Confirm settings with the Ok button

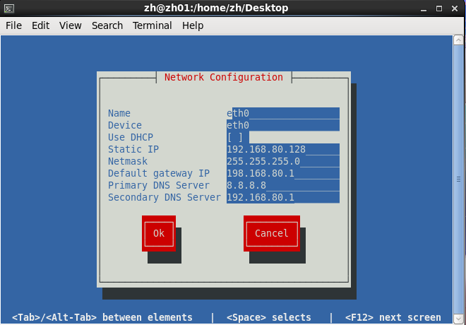point(159,233)
